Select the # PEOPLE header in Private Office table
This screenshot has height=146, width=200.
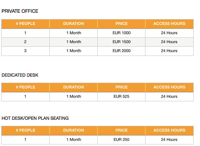(x=26, y=24)
